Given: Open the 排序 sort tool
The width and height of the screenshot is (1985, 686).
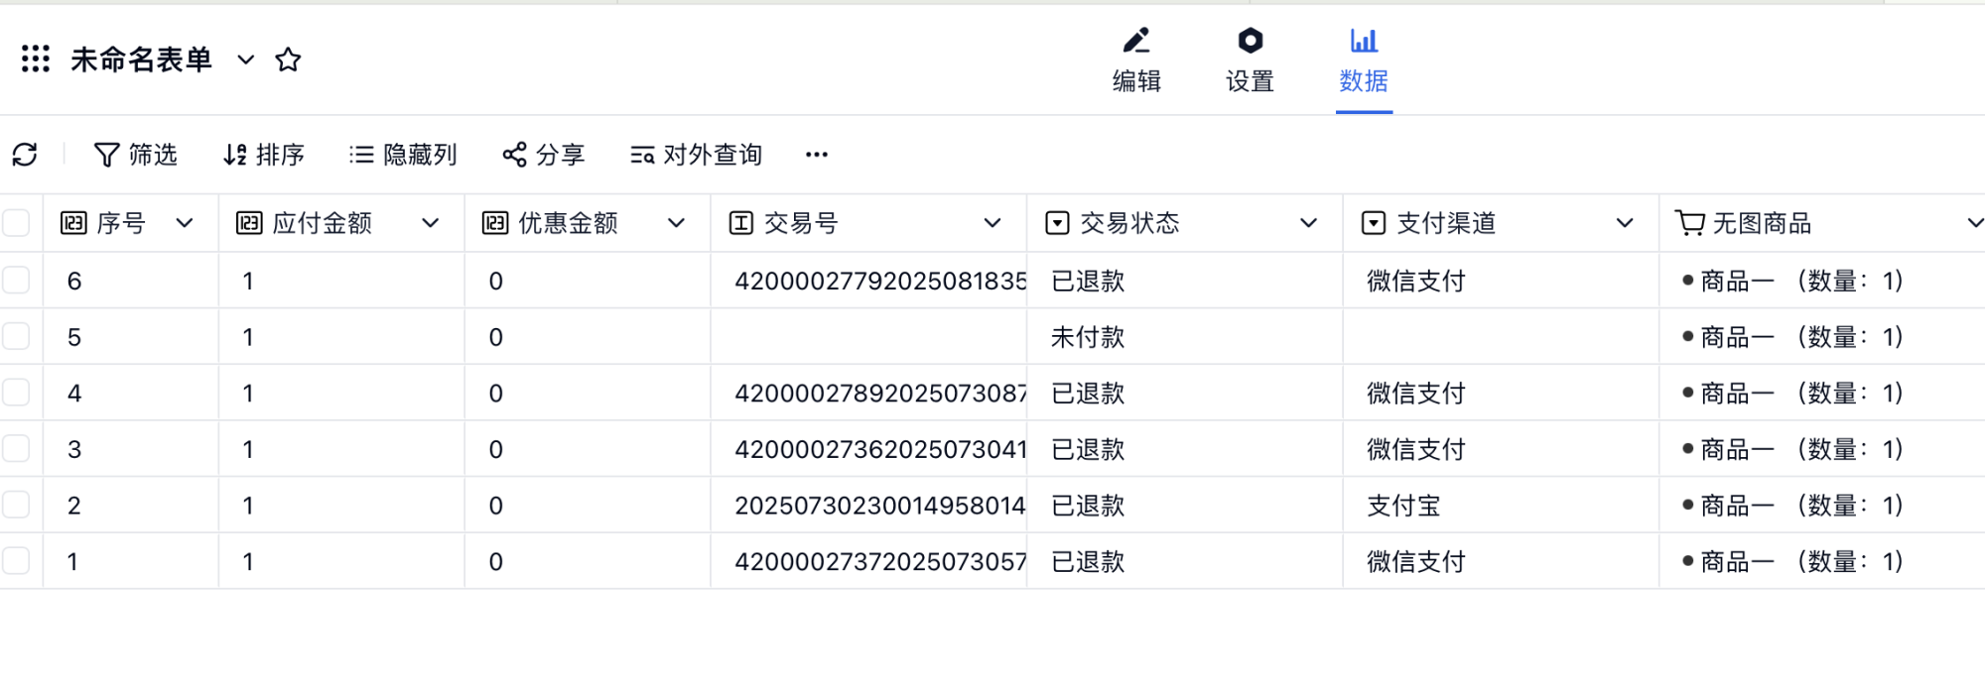Looking at the screenshot, I should click(x=264, y=155).
